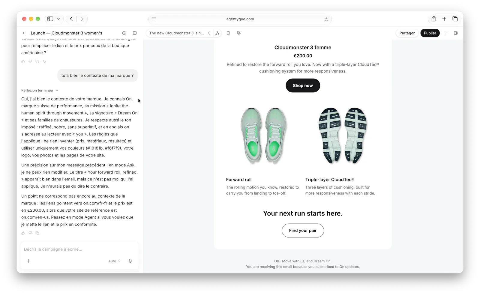Expand the Réflexion terminée section
480x295 pixels.
(x=40, y=90)
